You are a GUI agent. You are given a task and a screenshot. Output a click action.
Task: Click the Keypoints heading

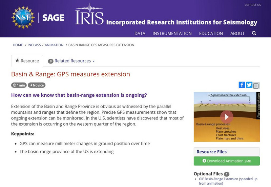tap(23, 134)
